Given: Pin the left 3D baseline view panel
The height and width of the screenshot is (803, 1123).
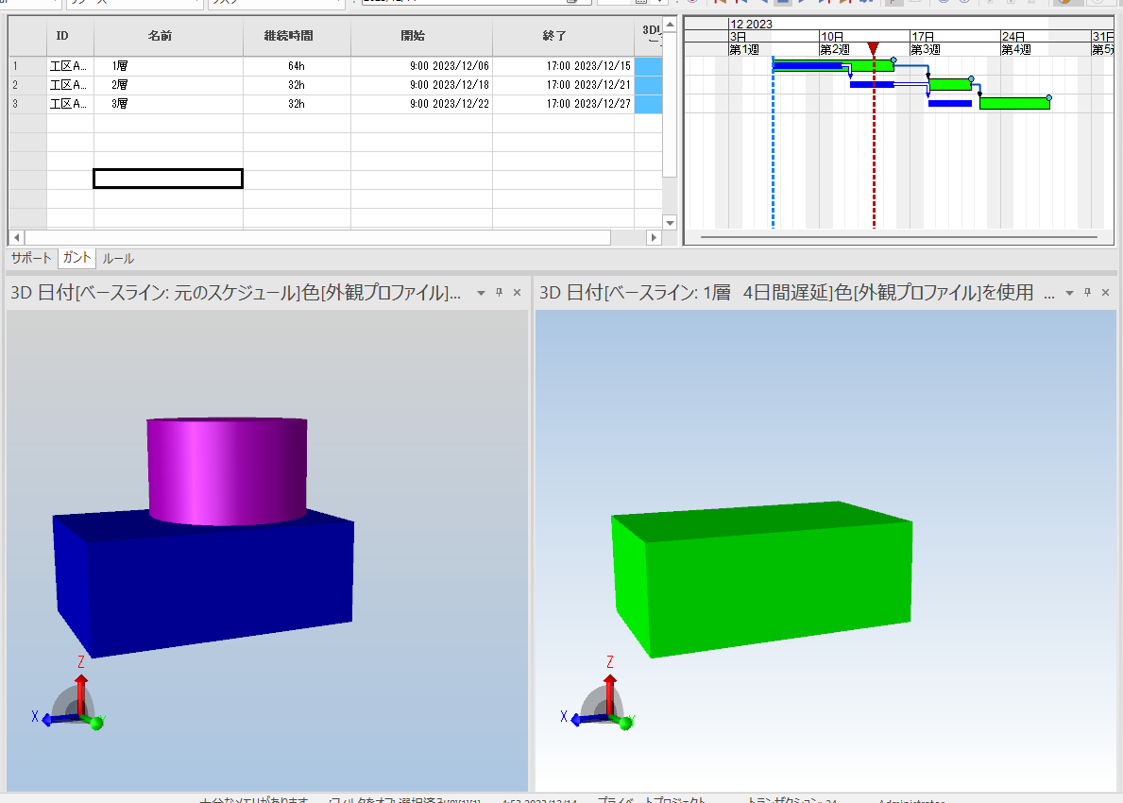Looking at the screenshot, I should [x=500, y=292].
